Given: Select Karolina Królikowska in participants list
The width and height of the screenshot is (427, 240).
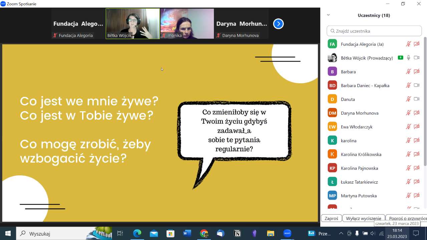Looking at the screenshot, I should click(361, 154).
